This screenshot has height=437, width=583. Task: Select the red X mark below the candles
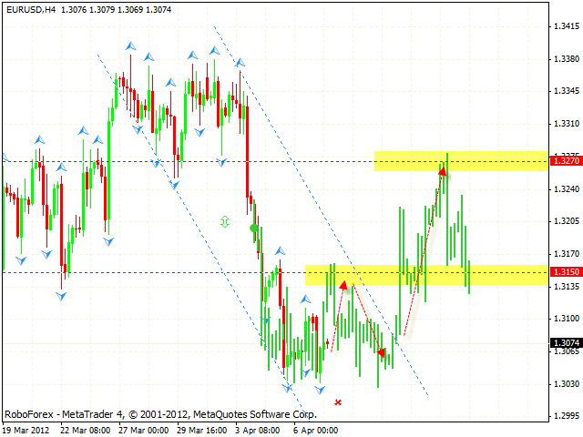click(338, 401)
